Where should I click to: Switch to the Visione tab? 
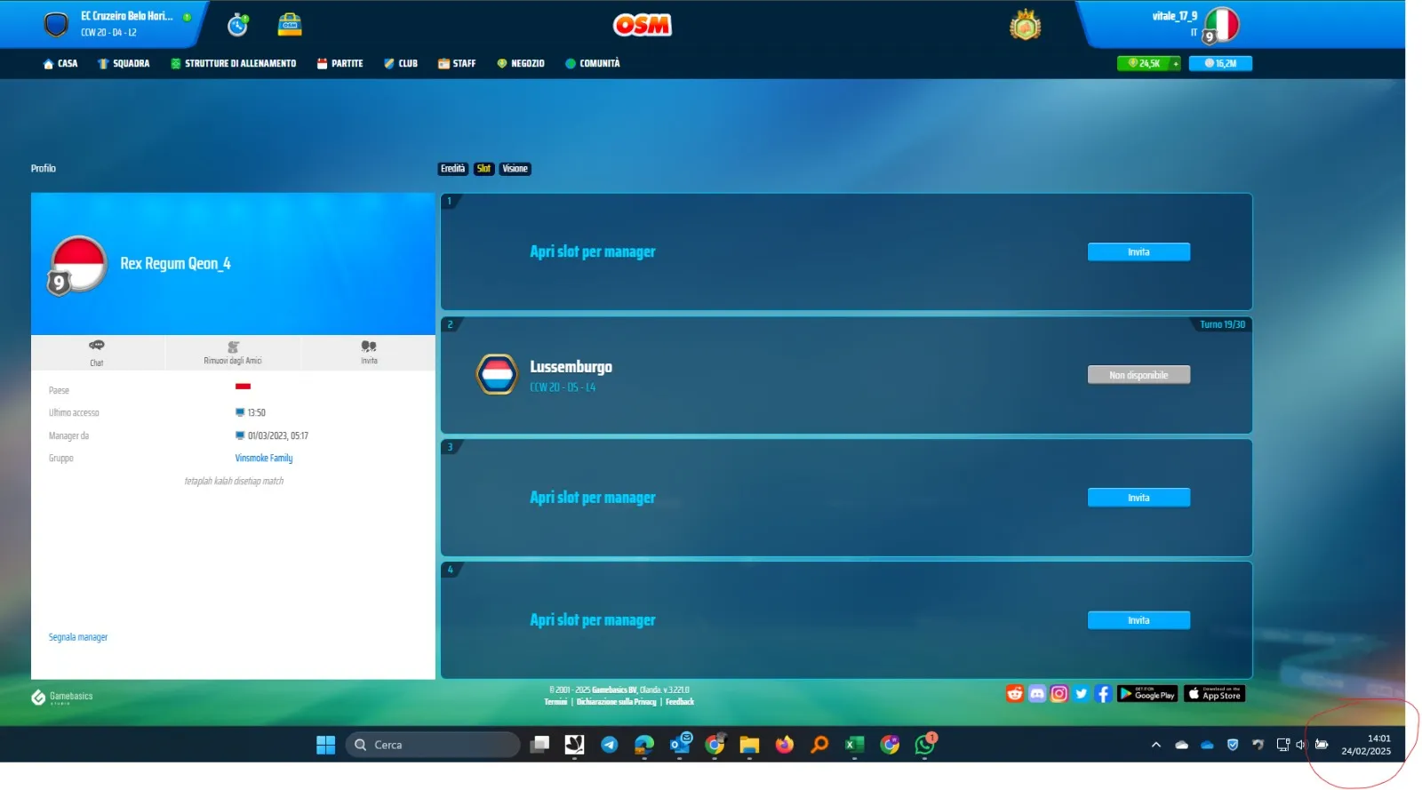[x=515, y=169]
